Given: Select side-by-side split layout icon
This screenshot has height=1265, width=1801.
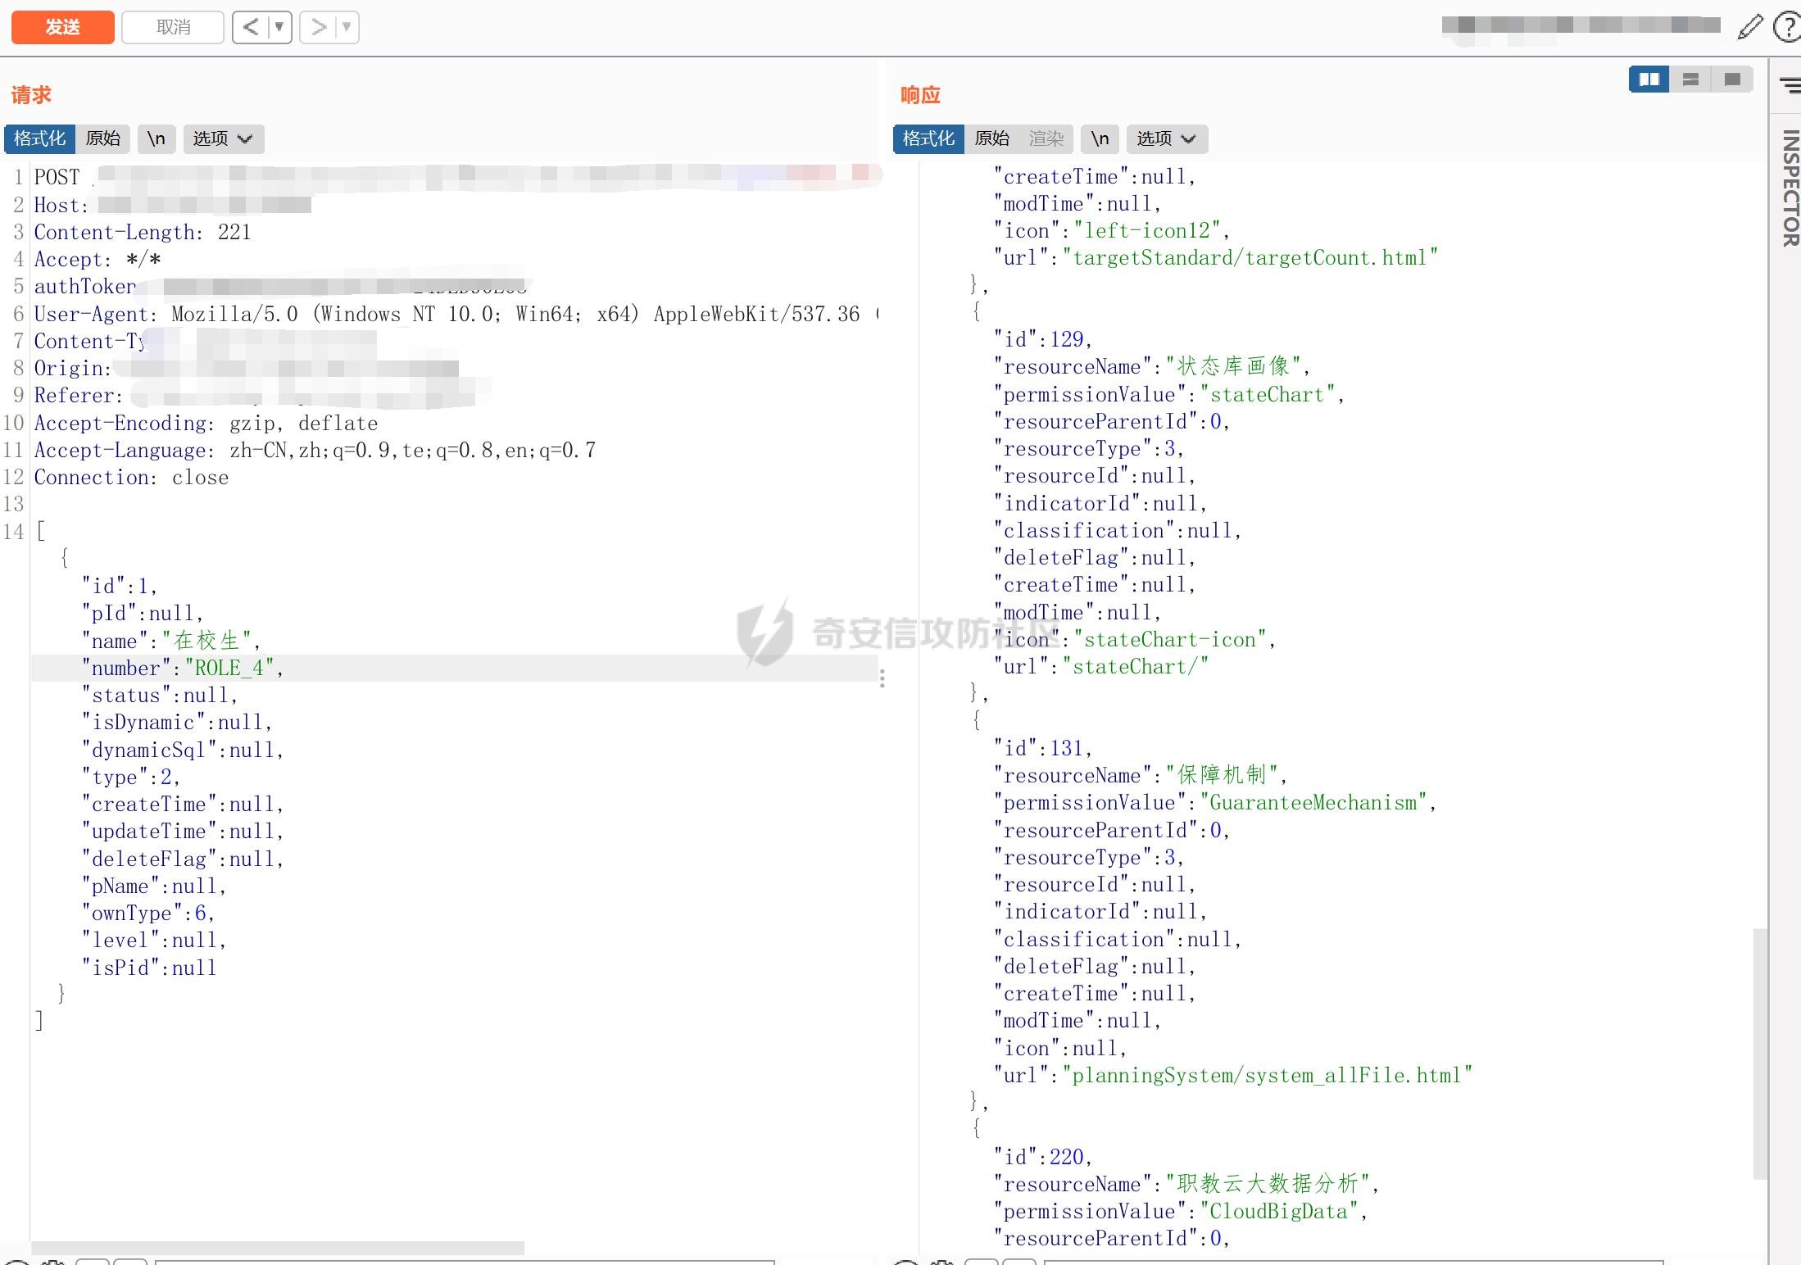Looking at the screenshot, I should 1649,79.
